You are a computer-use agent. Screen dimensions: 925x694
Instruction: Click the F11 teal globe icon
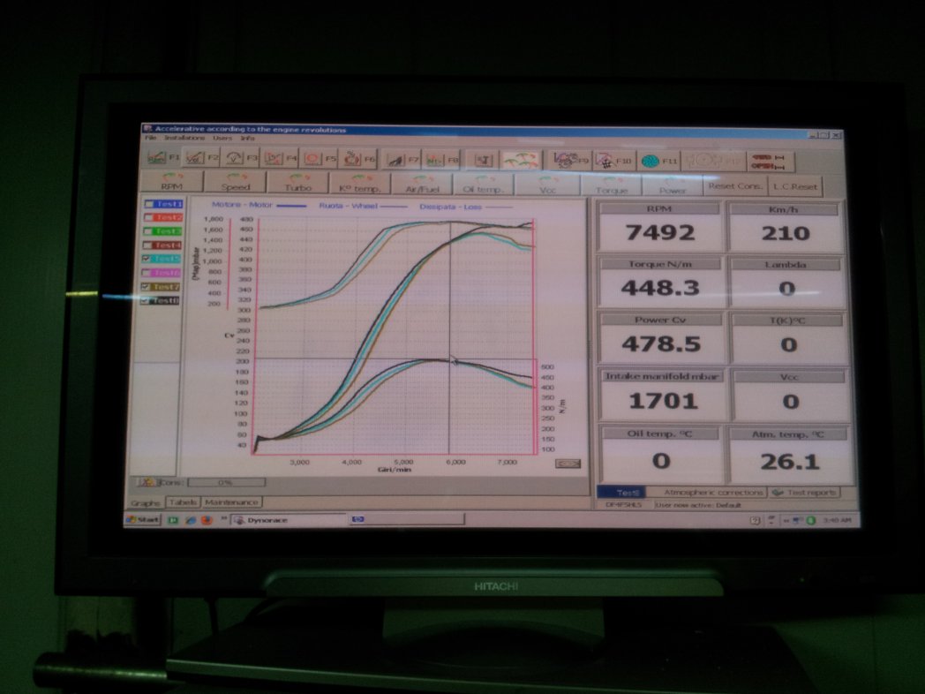coord(651,162)
